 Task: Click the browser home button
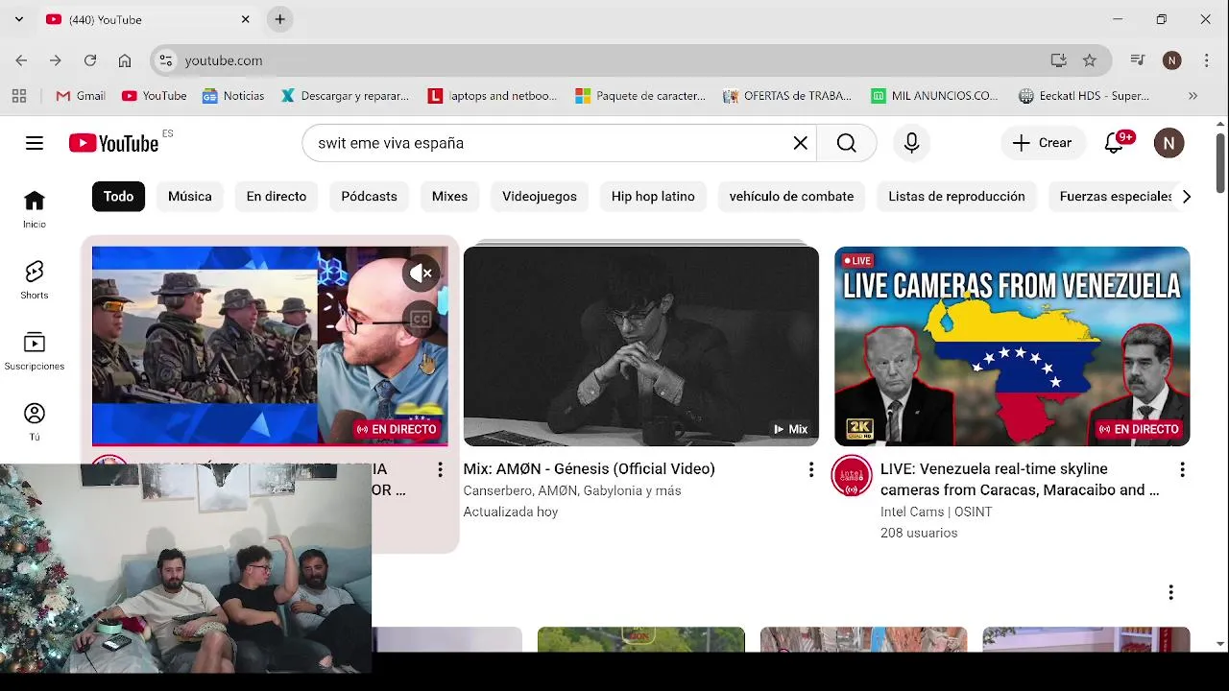[x=125, y=60]
